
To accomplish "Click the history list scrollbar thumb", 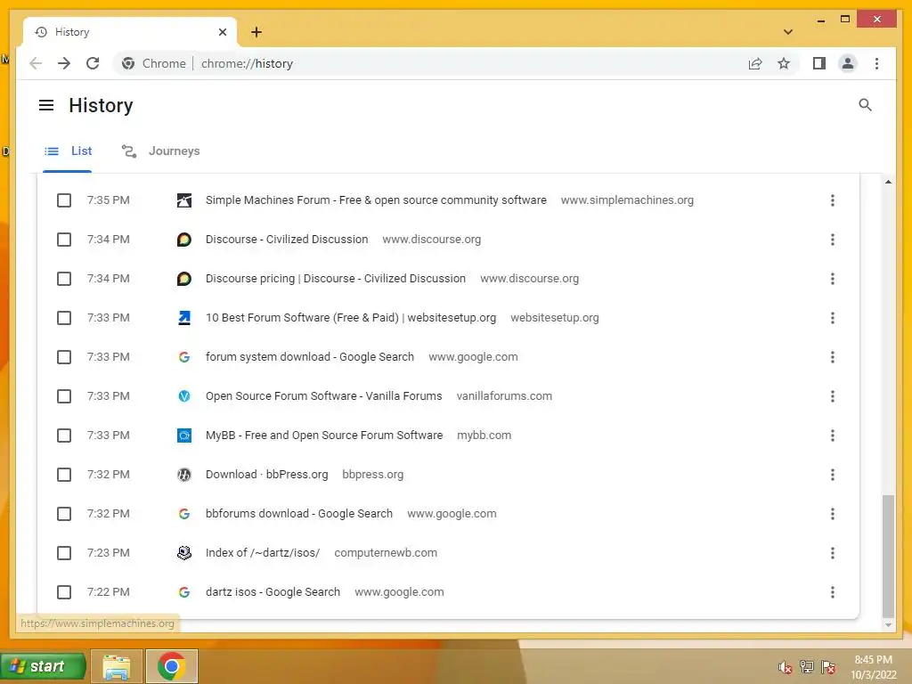I will (888, 556).
